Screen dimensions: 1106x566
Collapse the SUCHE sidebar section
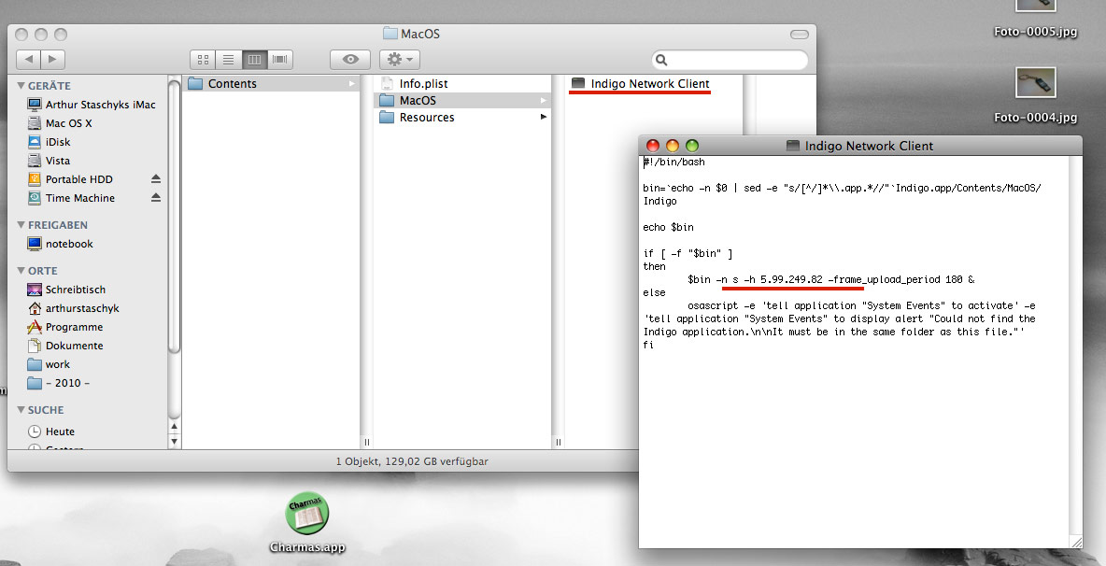coord(21,409)
